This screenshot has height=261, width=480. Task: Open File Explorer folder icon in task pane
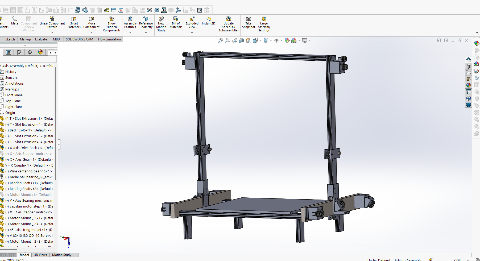[469, 73]
